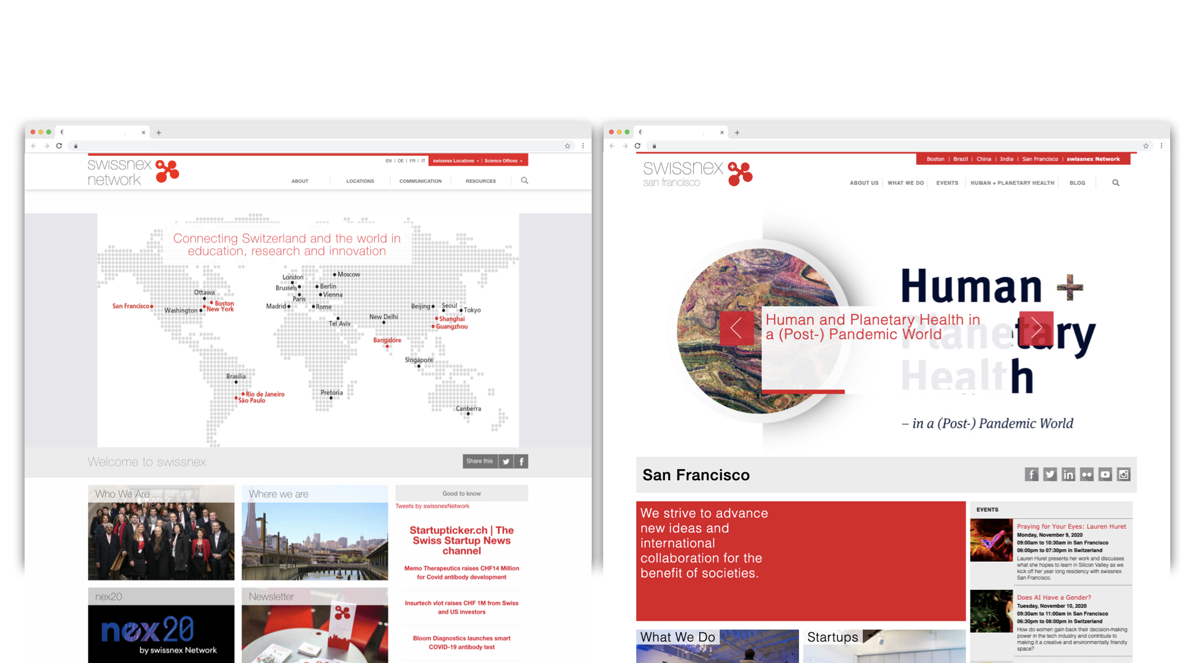Open browser menu dots in right window
The width and height of the screenshot is (1180, 663).
pos(1162,146)
